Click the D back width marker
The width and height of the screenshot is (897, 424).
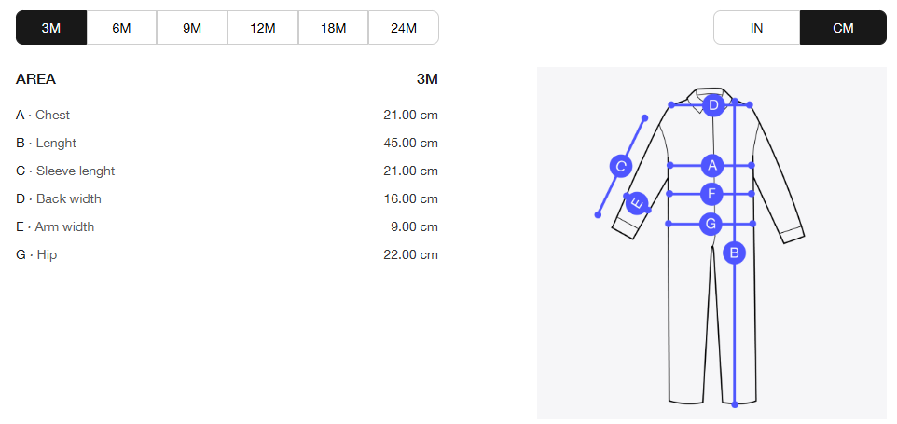(x=713, y=105)
